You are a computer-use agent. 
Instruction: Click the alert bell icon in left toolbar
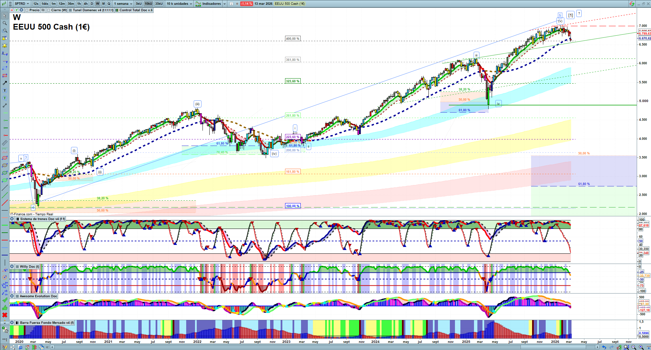5,46
